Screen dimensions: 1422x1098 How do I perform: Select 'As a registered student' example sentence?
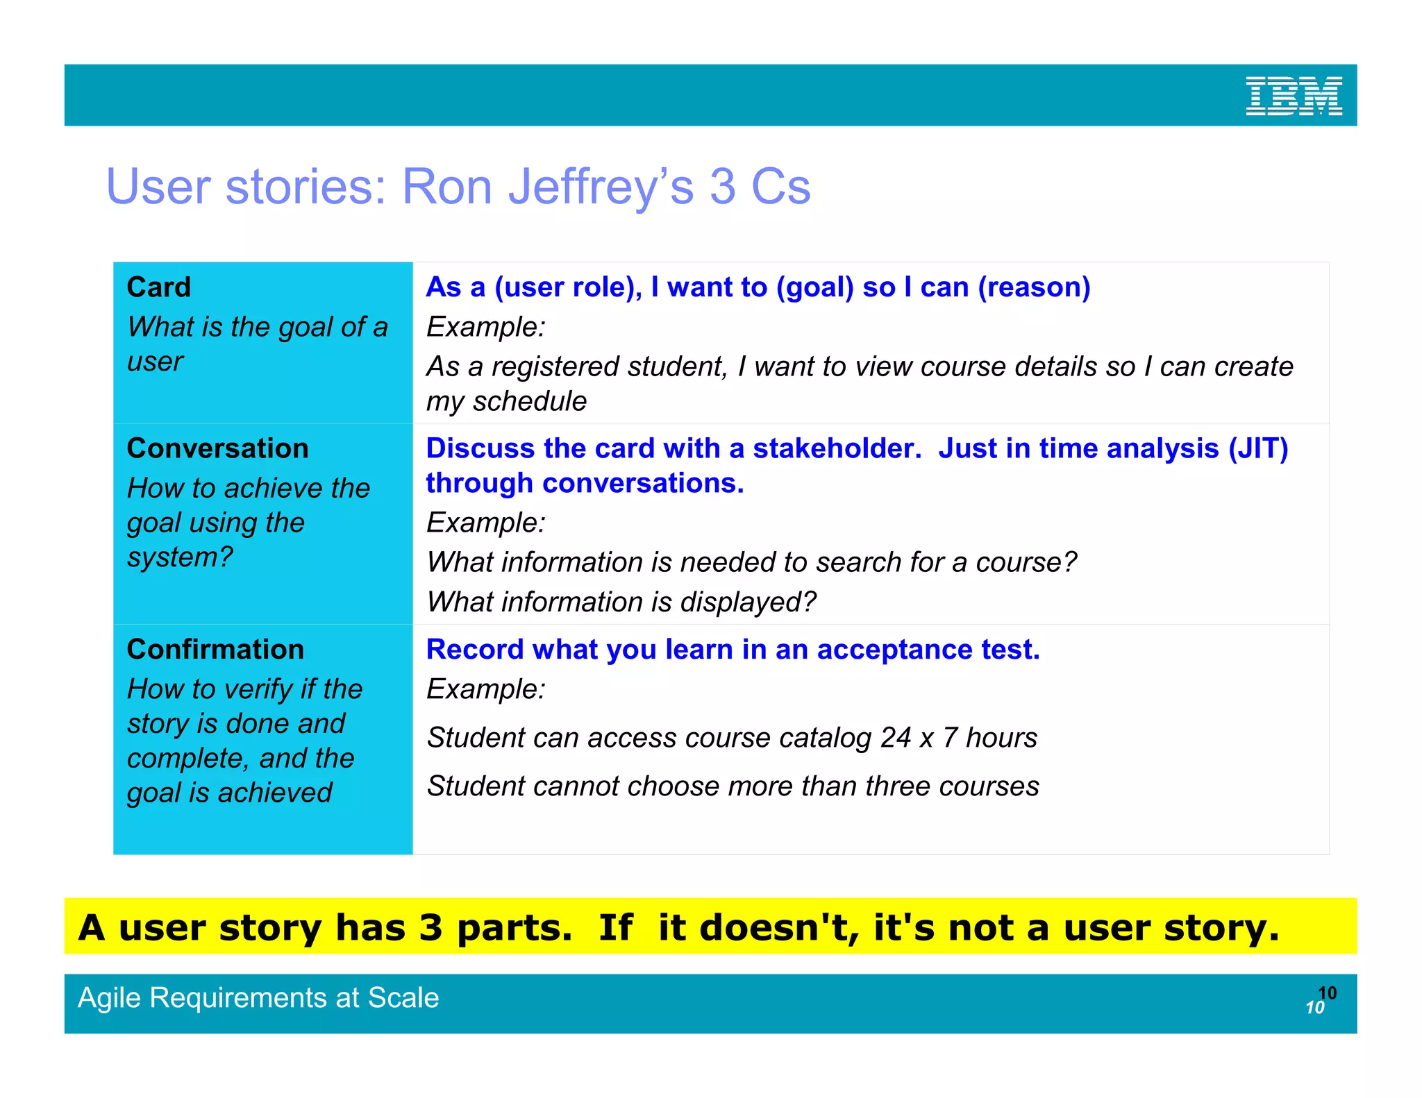[860, 383]
